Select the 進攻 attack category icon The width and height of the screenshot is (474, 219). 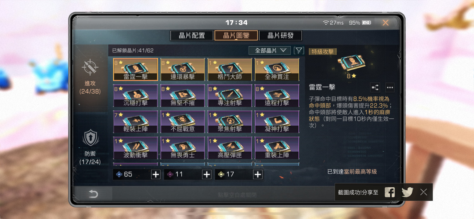90,67
